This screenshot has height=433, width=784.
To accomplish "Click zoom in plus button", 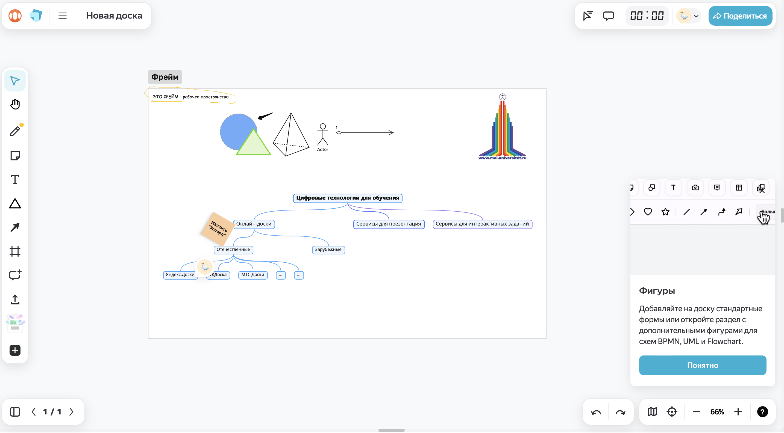I will click(x=738, y=411).
